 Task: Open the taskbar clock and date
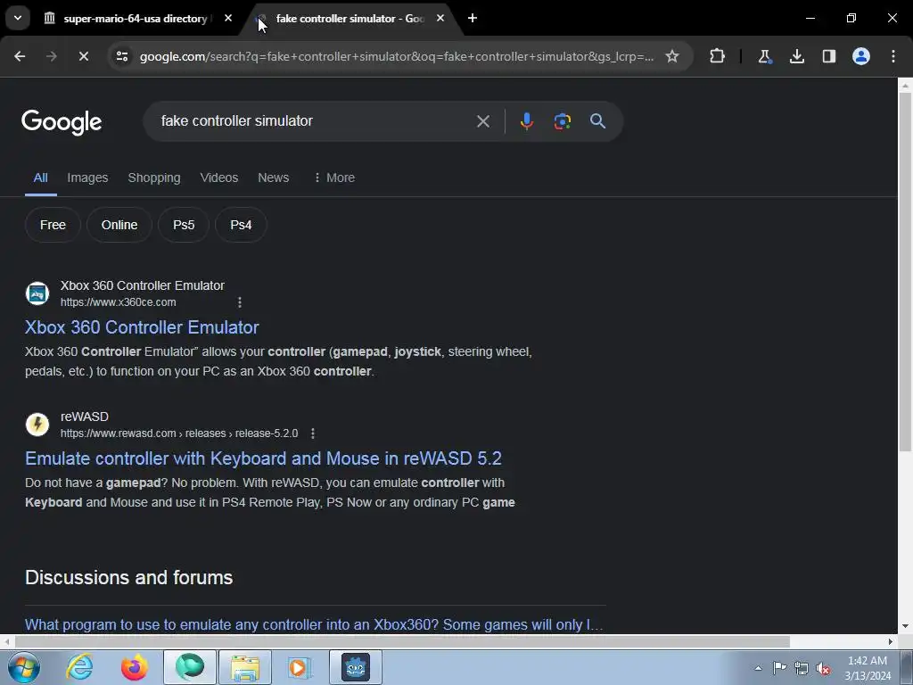tap(868, 668)
